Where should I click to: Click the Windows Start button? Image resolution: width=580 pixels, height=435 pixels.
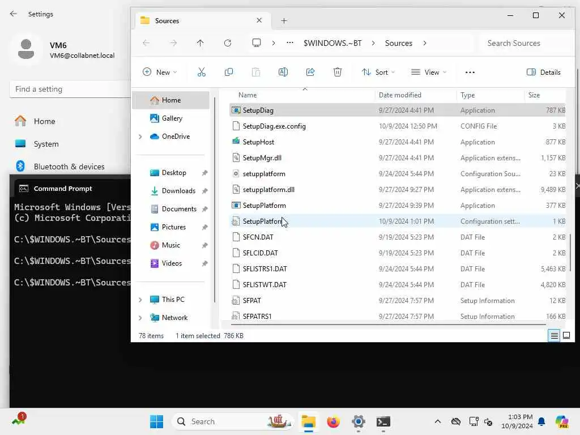pyautogui.click(x=156, y=421)
